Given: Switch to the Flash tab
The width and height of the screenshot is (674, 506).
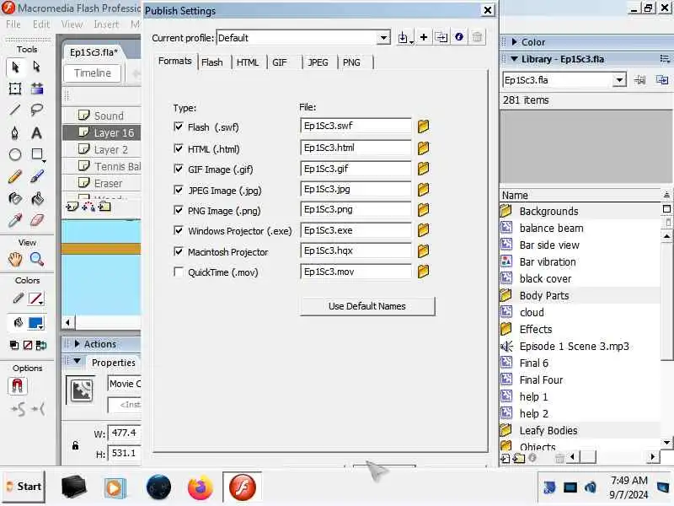Looking at the screenshot, I should pos(212,62).
